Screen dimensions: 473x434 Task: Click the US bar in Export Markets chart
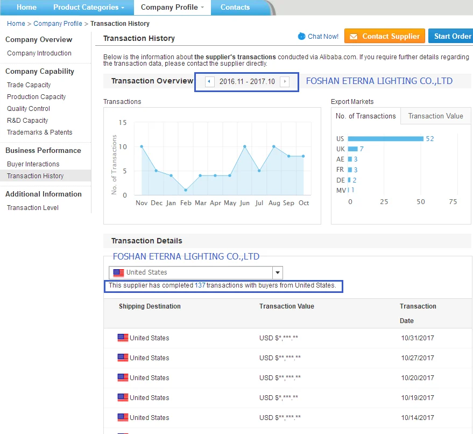pyautogui.click(x=385, y=139)
